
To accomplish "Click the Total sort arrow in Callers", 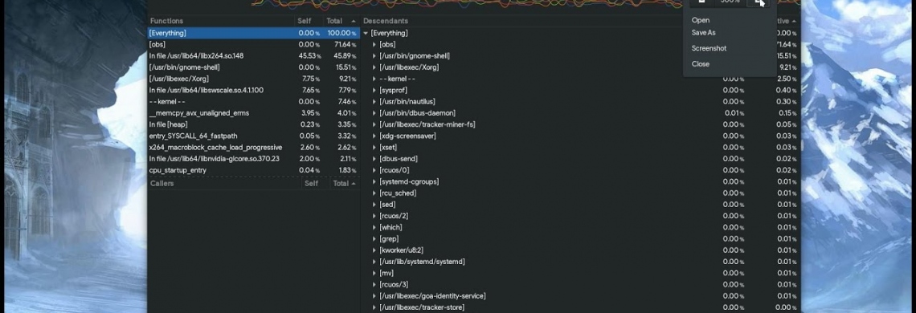I will tap(353, 183).
